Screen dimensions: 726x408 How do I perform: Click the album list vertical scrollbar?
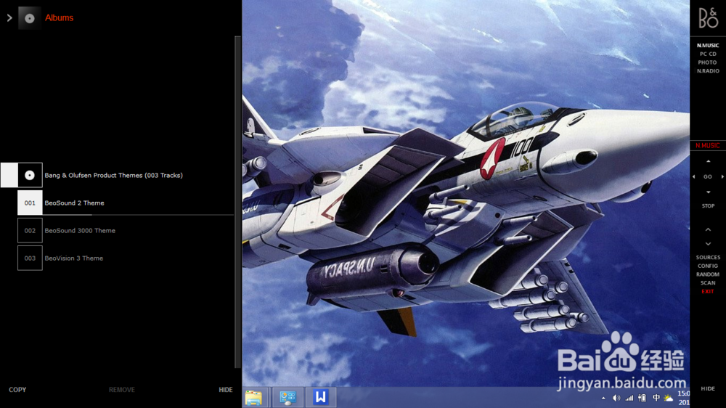(x=237, y=202)
